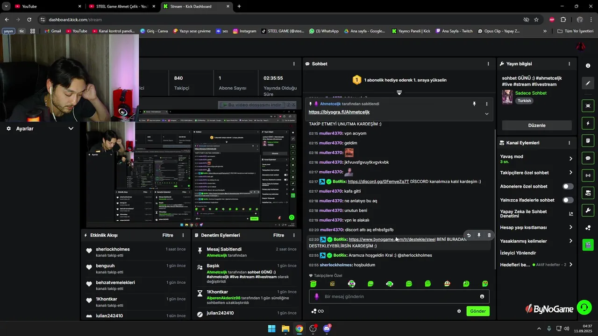598x336 pixels.
Task: Open Takipçilere özel sohbet arrow
Action: [x=570, y=173]
